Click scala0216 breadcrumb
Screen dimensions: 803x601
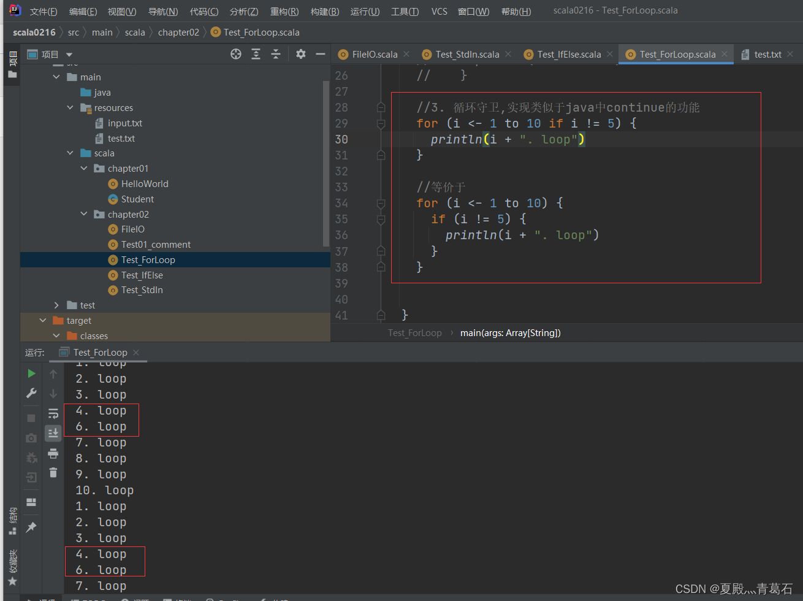point(34,33)
